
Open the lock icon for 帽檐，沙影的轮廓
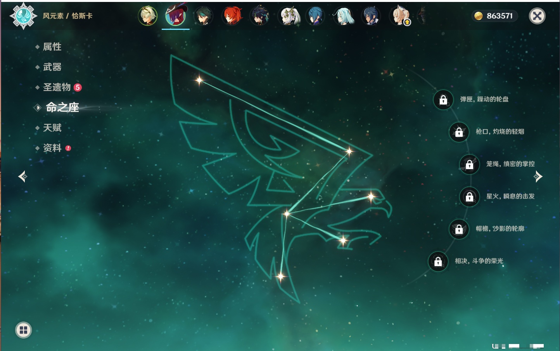pos(459,229)
